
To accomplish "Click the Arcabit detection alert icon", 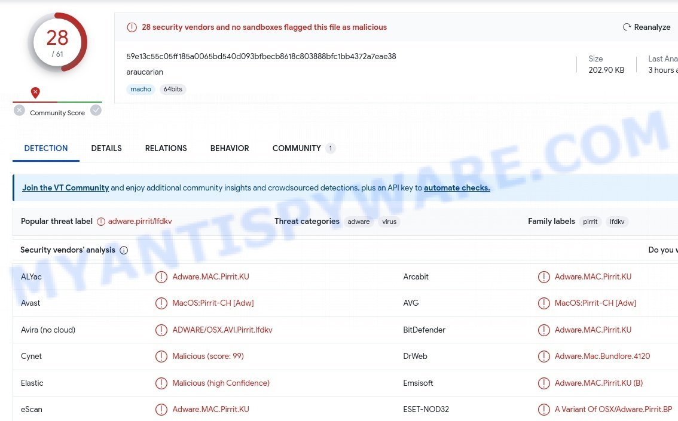I will 544,276.
